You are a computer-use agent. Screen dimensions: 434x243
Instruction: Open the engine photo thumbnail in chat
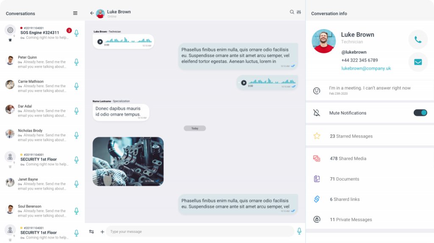pyautogui.click(x=128, y=161)
